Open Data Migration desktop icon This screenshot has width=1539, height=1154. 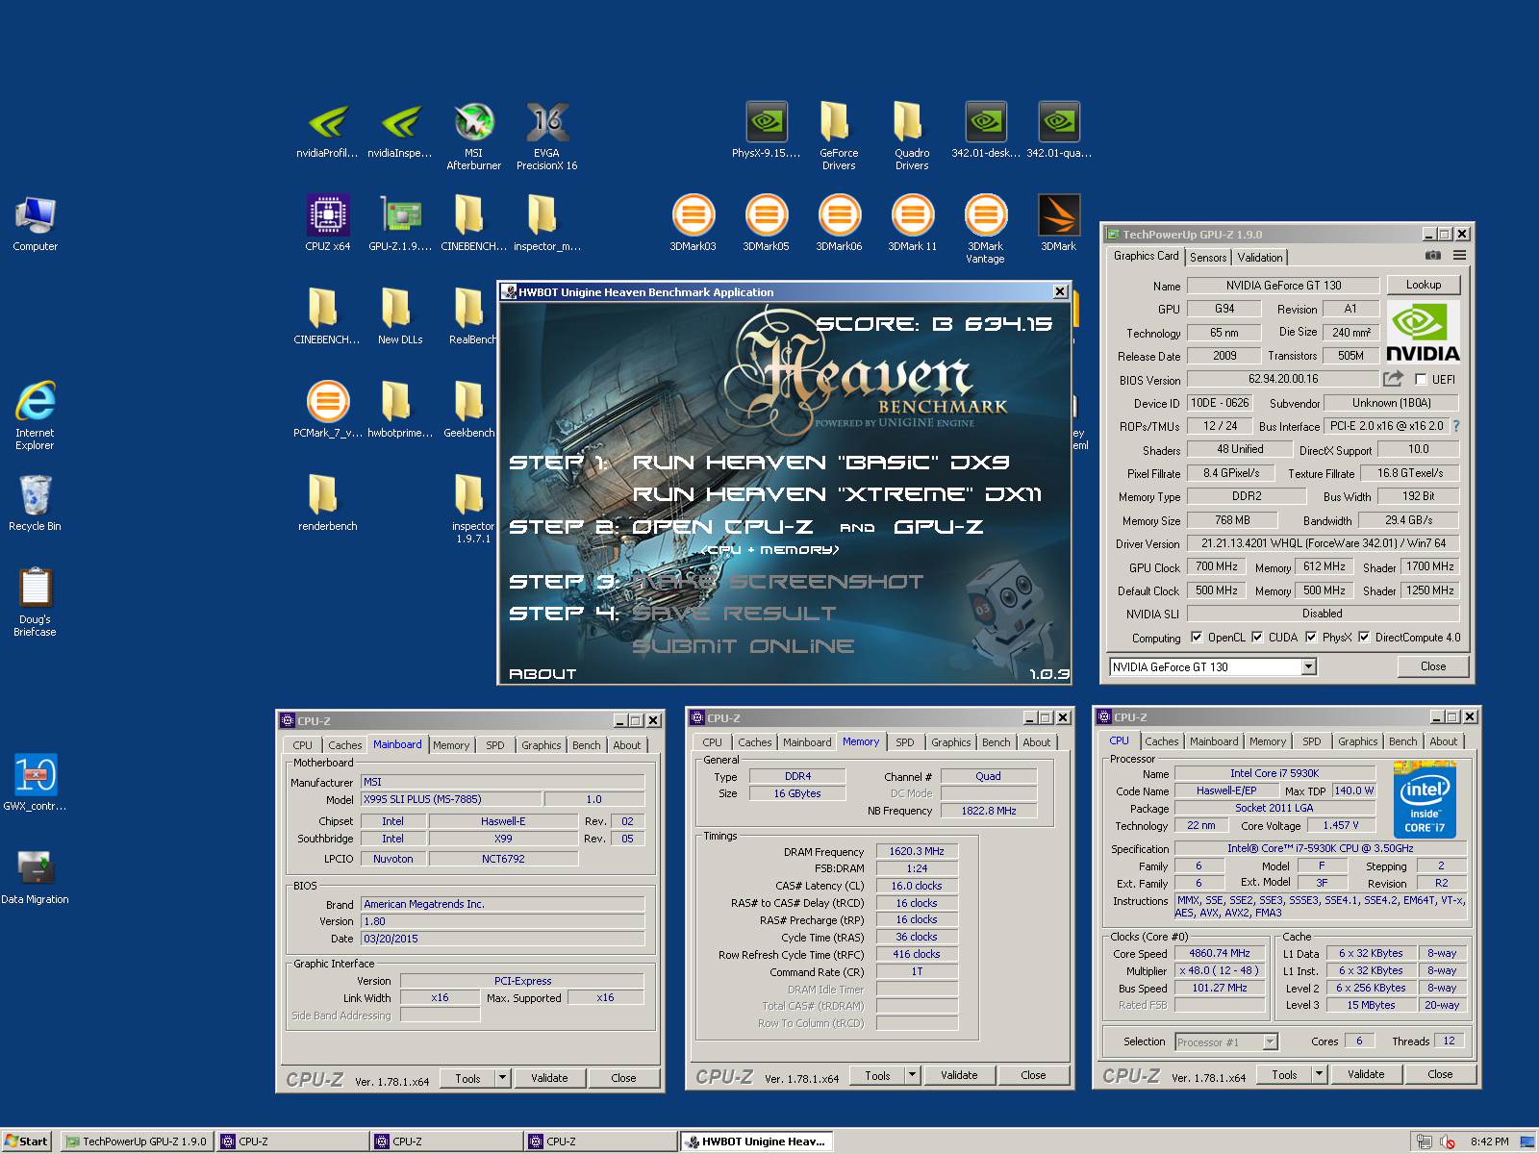pos(35,876)
